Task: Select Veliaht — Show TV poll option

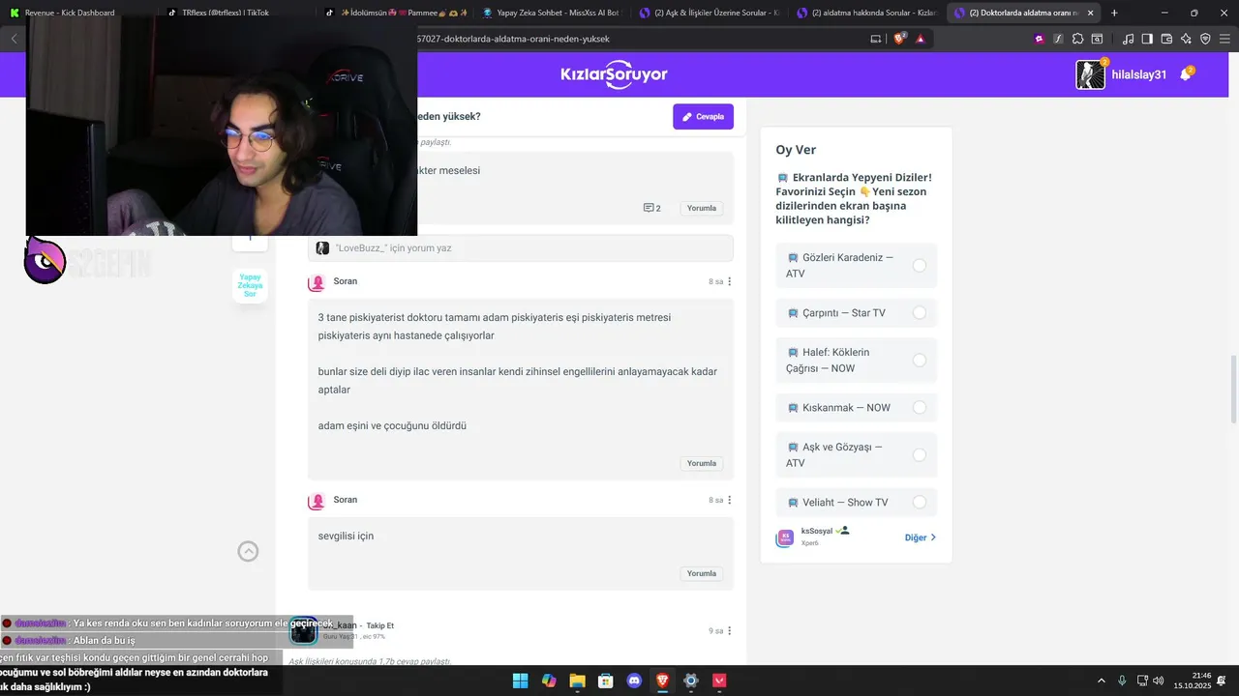Action: [857, 503]
